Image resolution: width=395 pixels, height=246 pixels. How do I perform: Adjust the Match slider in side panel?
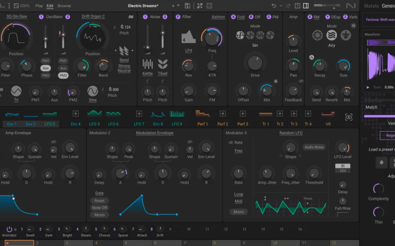tap(380, 116)
